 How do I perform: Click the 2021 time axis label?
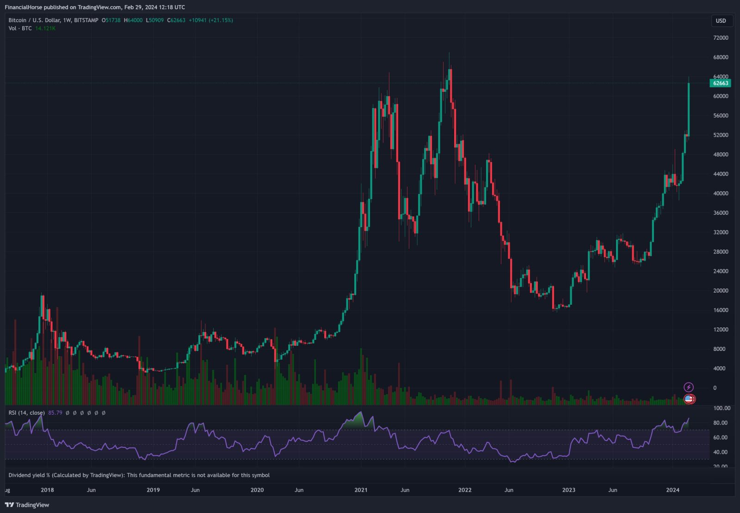(361, 490)
